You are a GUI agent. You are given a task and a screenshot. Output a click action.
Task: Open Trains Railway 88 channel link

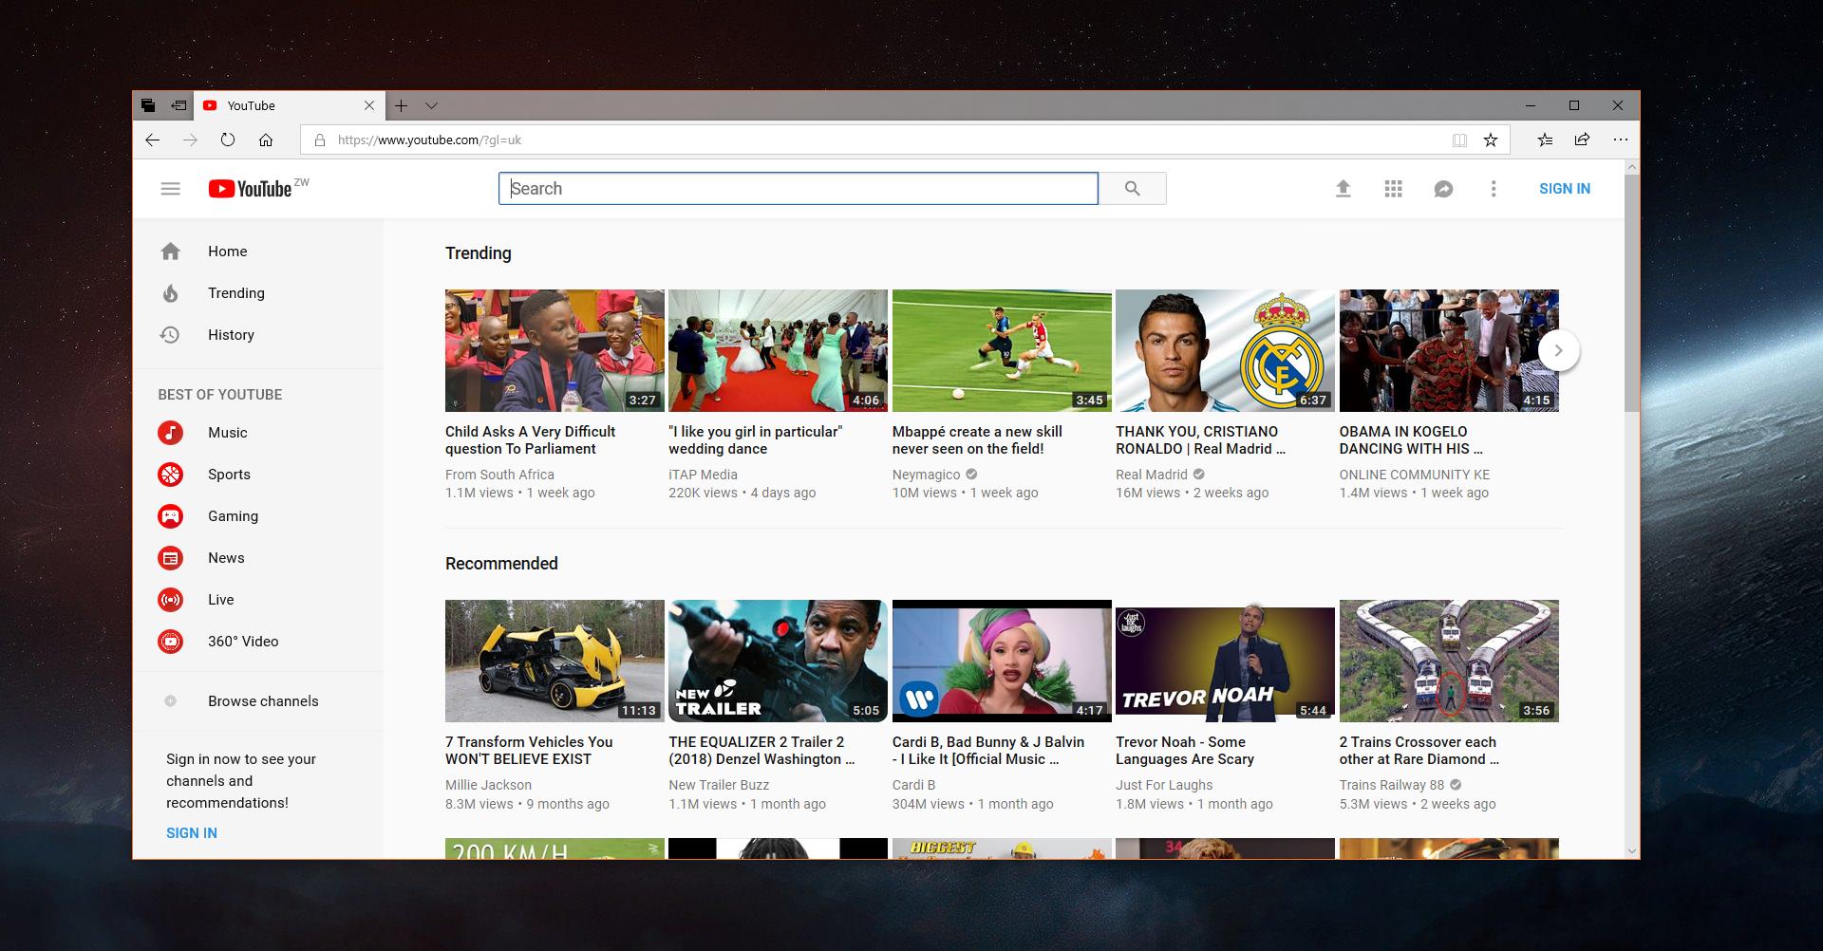[1392, 785]
